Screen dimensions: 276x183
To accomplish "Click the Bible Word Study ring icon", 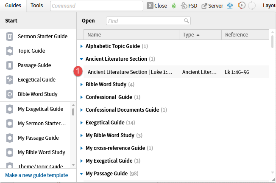I will coord(10,94).
